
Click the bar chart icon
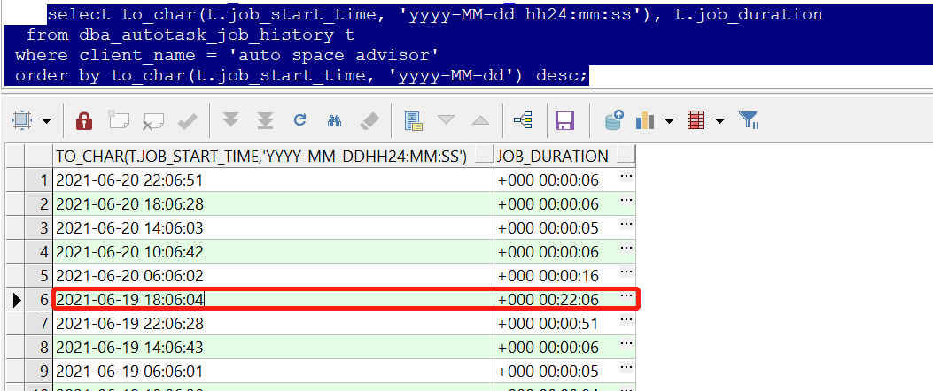coord(645,120)
